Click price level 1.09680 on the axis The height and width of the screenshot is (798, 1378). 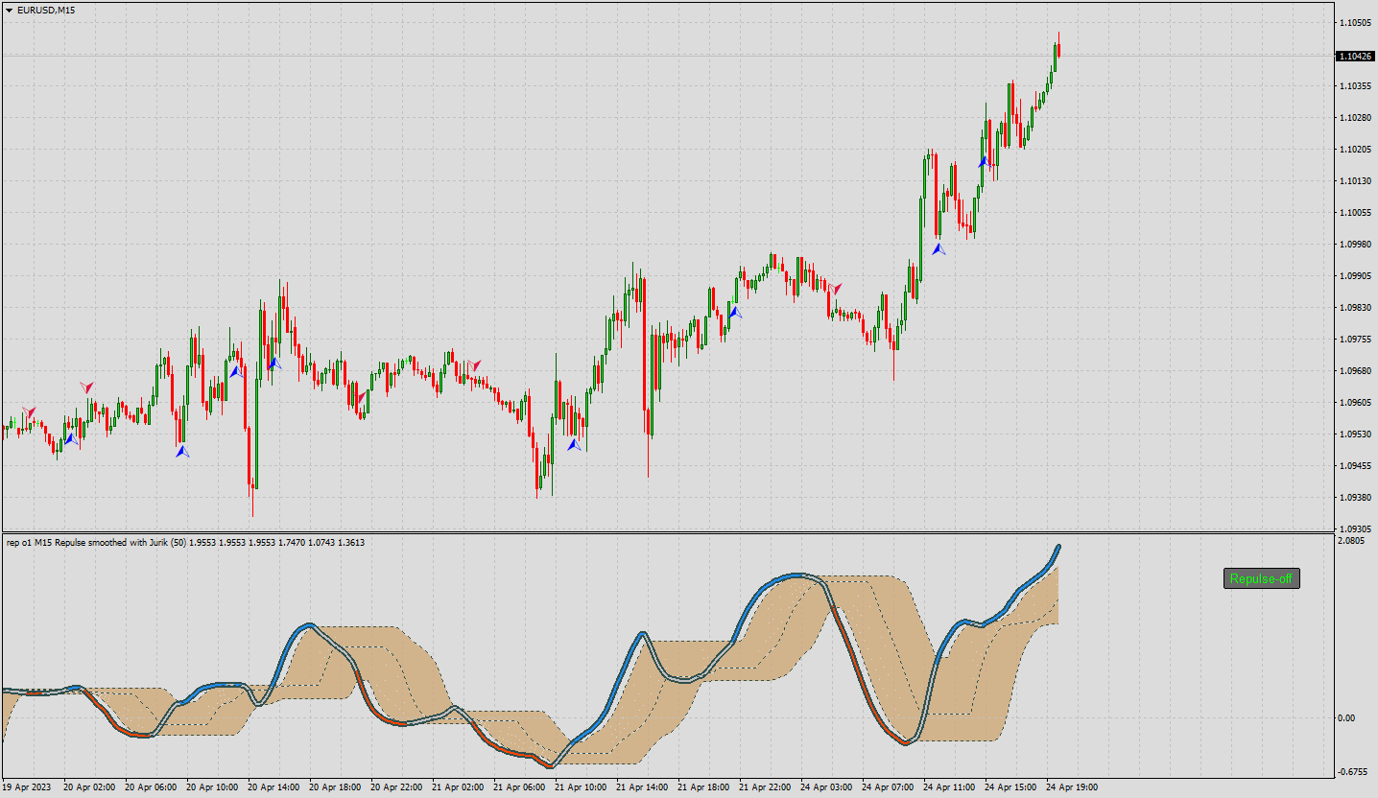click(x=1355, y=371)
